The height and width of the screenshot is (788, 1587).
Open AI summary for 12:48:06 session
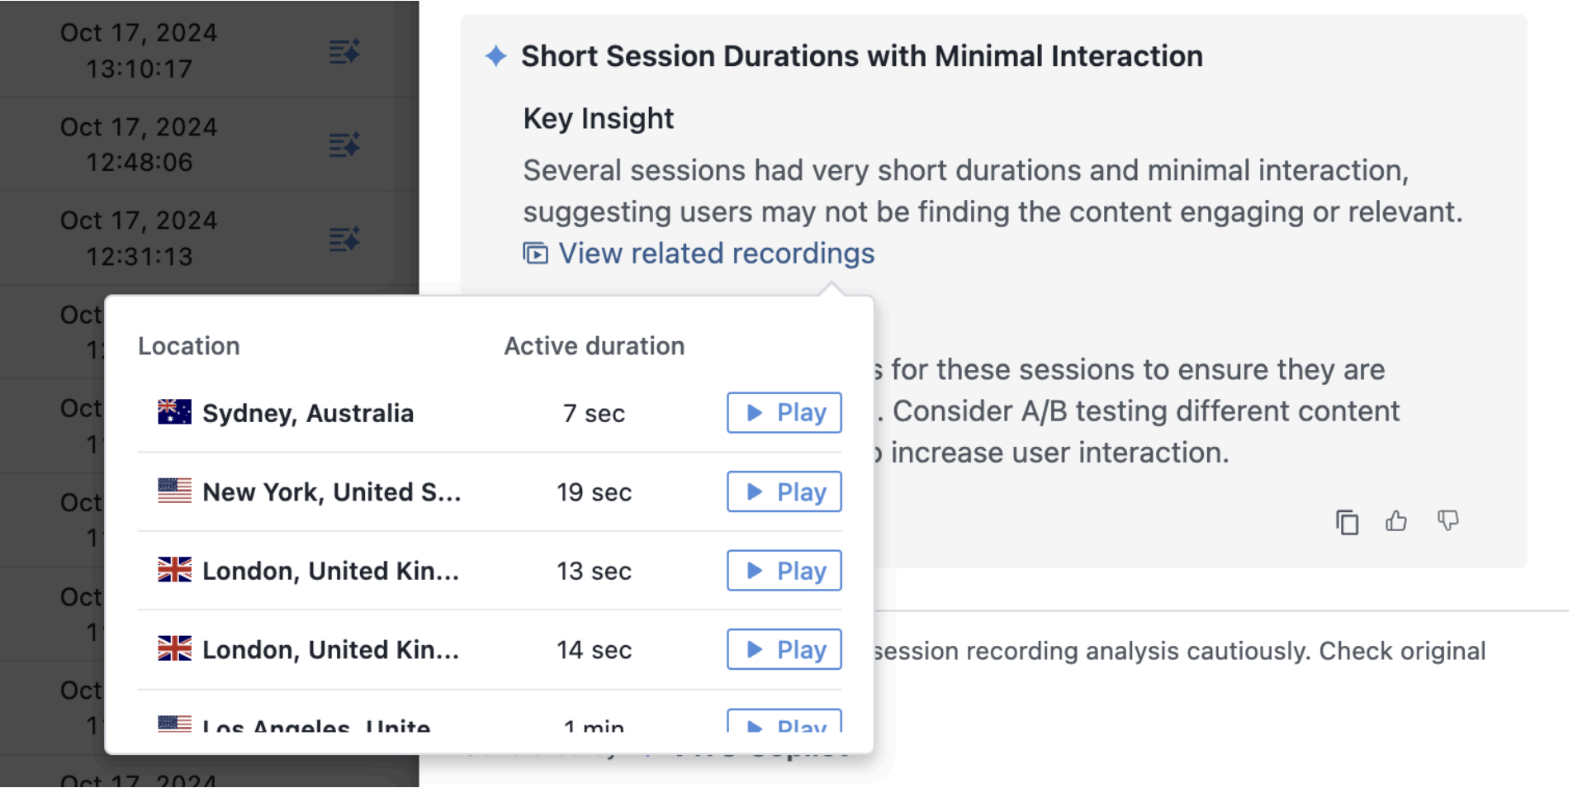344,145
